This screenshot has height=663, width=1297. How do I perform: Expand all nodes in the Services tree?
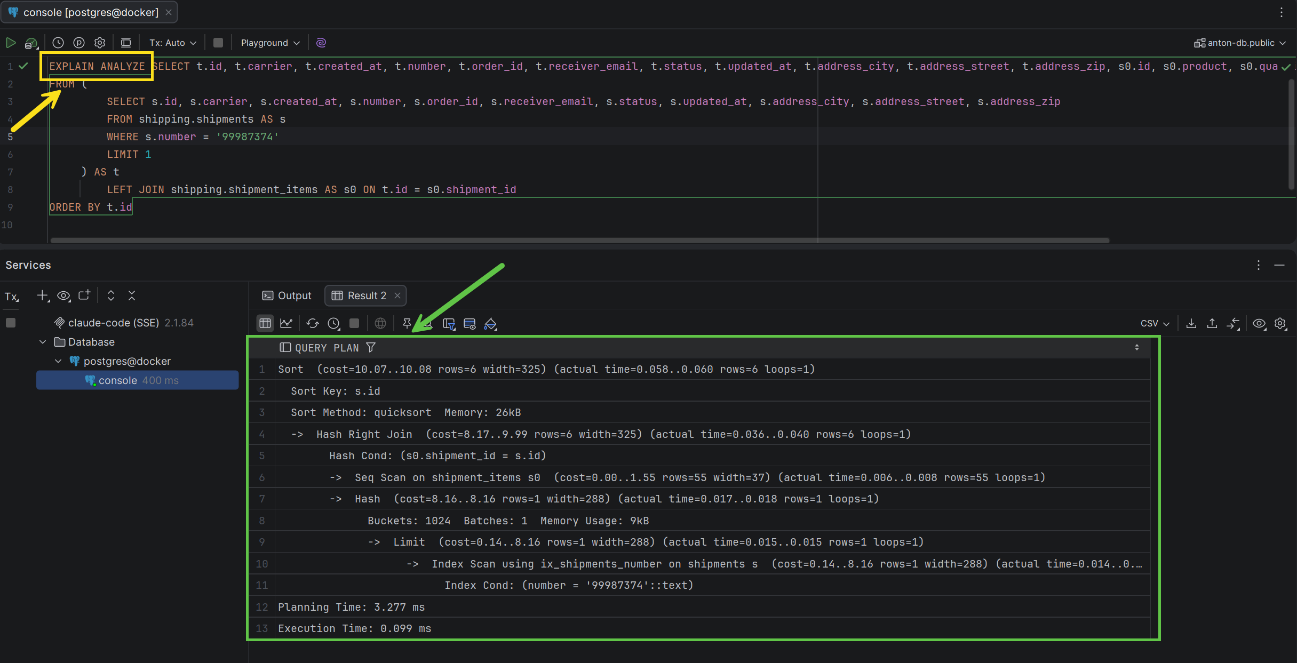111,295
